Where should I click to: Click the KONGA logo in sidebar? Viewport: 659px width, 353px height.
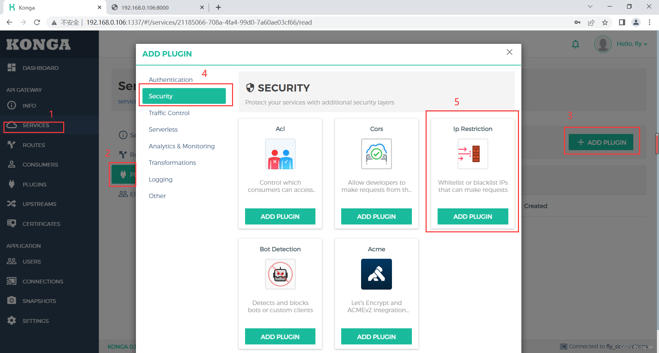[x=38, y=45]
